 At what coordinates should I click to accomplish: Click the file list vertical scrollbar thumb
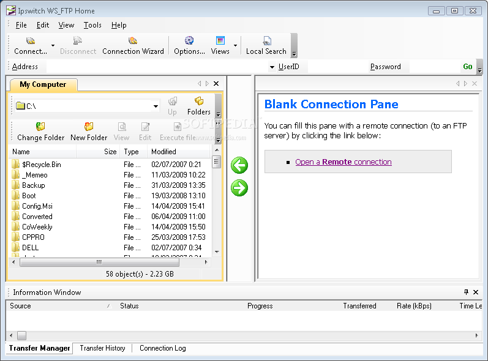point(216,162)
